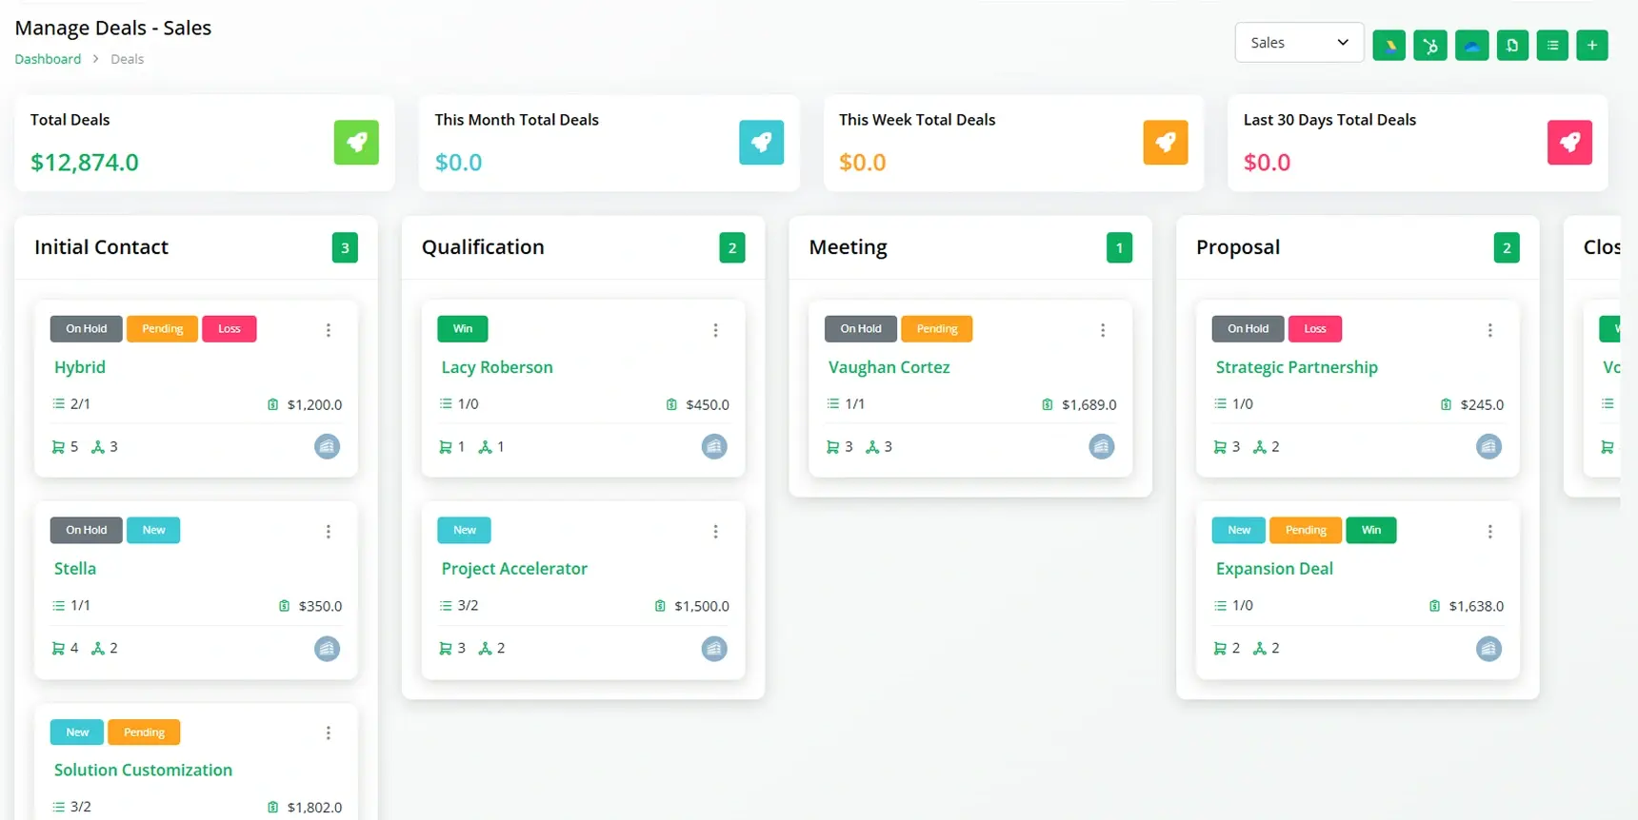Click the pink rocket in Last 30 Days card
Image resolution: width=1638 pixels, height=820 pixels.
[x=1568, y=143]
